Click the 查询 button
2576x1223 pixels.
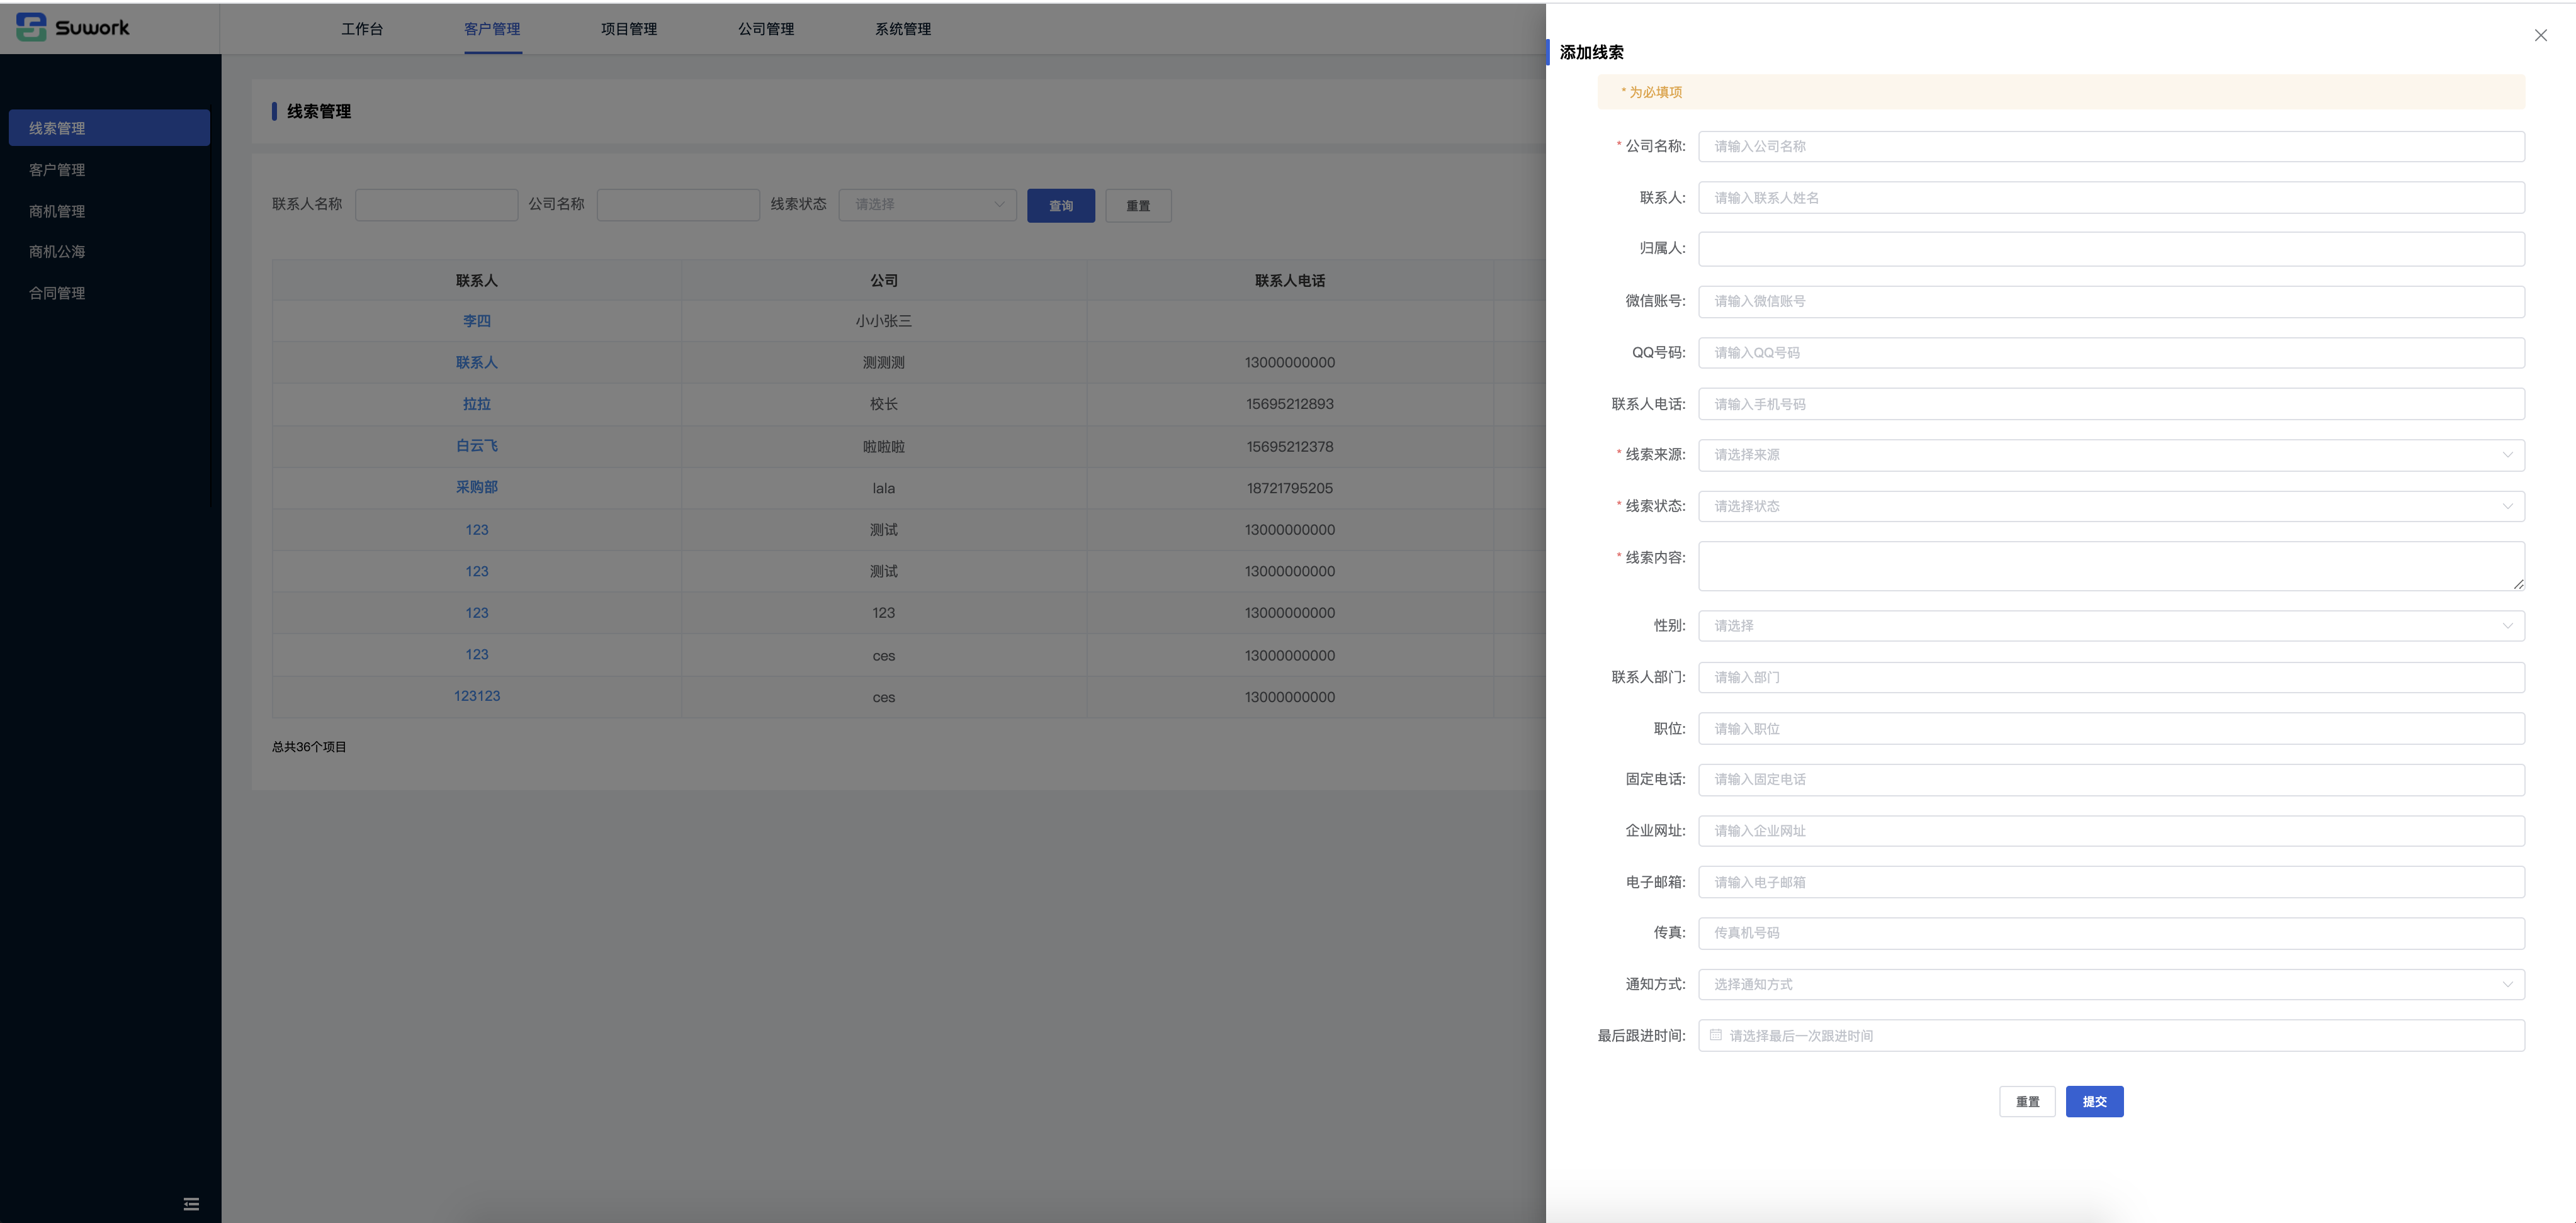1061,206
